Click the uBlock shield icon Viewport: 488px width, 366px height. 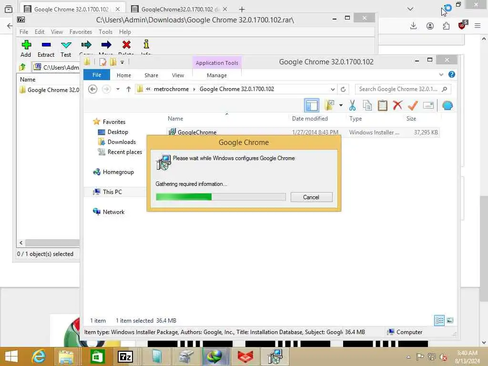(x=462, y=25)
